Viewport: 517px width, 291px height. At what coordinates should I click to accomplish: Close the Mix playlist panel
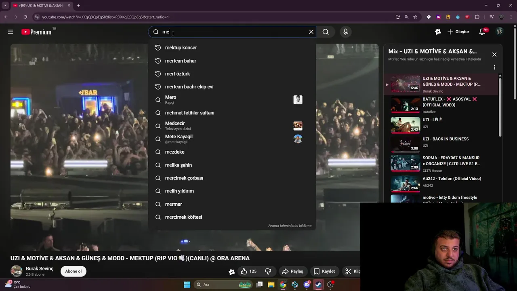tap(494, 54)
